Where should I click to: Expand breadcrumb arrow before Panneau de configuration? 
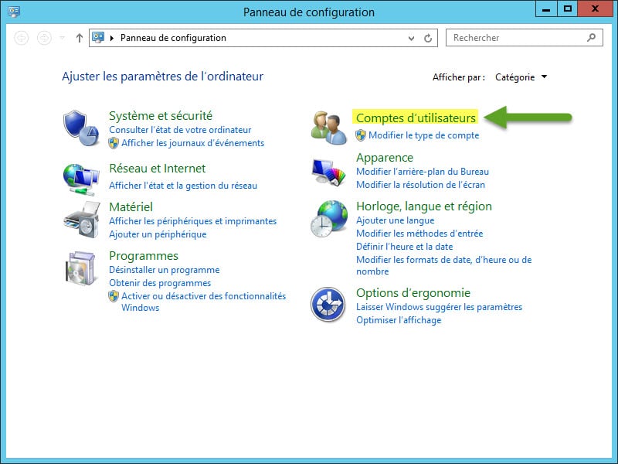point(112,38)
